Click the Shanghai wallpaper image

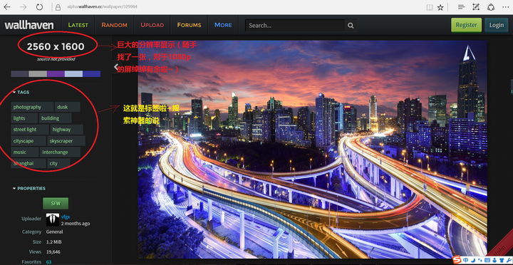click(313, 150)
